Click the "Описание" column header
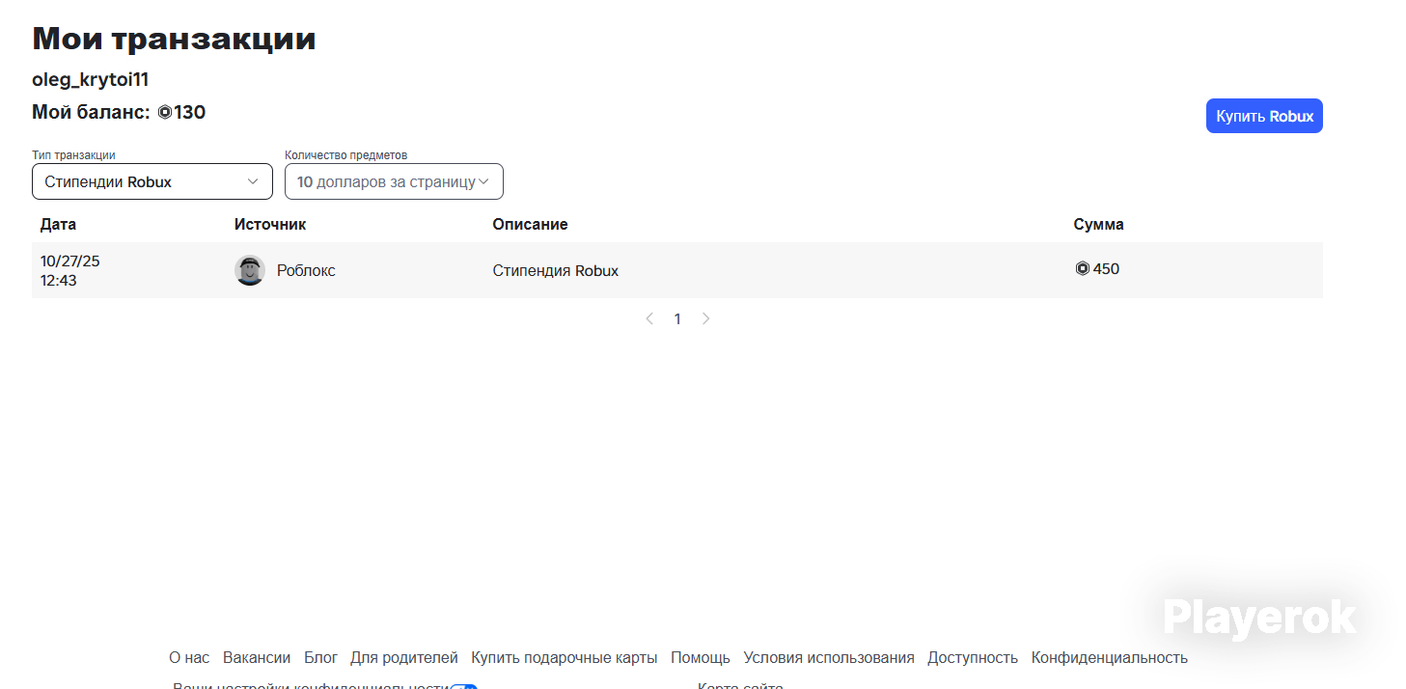This screenshot has height=689, width=1406. pyautogui.click(x=530, y=224)
